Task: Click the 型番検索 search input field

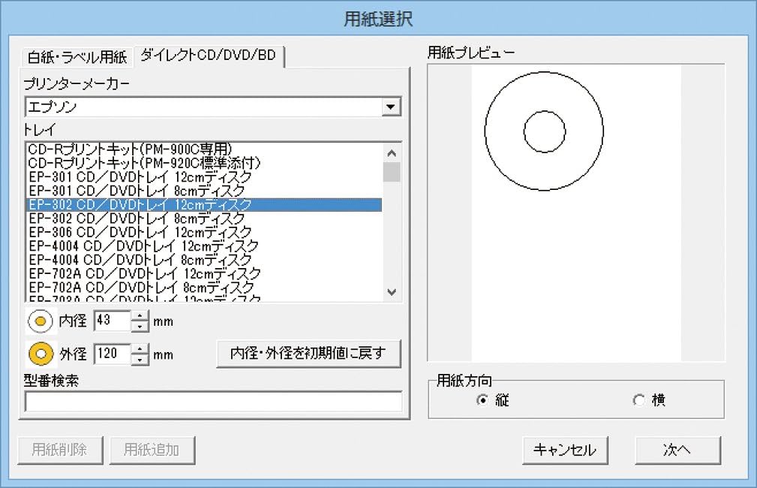Action: pyautogui.click(x=213, y=402)
